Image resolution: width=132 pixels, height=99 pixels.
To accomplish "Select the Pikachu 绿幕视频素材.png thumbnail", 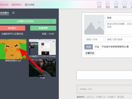I will pyautogui.click(x=13, y=49).
